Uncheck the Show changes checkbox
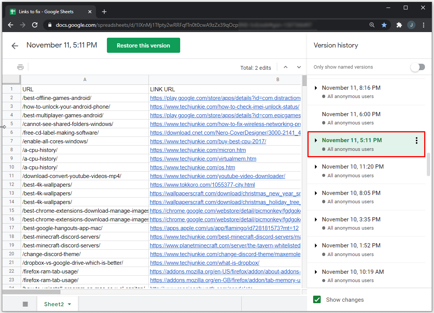434x313 pixels. (x=317, y=300)
